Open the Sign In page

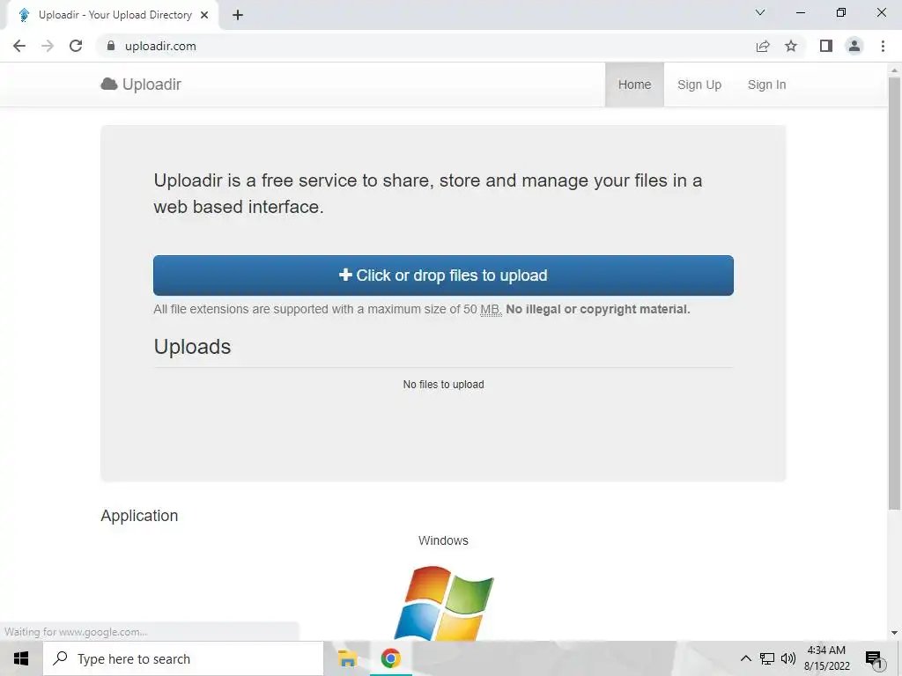coord(766,84)
